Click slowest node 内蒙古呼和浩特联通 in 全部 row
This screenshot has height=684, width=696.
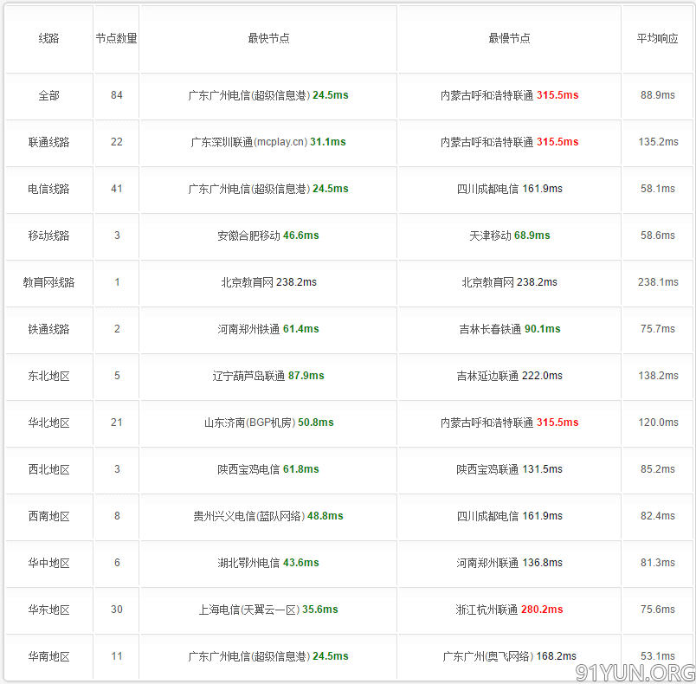[509, 95]
